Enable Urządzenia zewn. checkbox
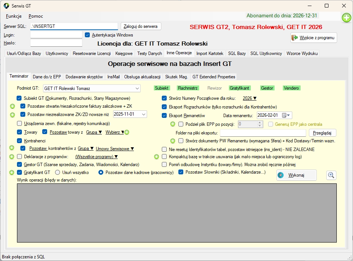The width and height of the screenshot is (353, 261). (19, 124)
